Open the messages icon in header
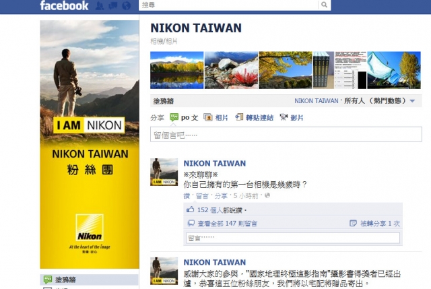Viewport: 431px width, 289px height. click(112, 6)
